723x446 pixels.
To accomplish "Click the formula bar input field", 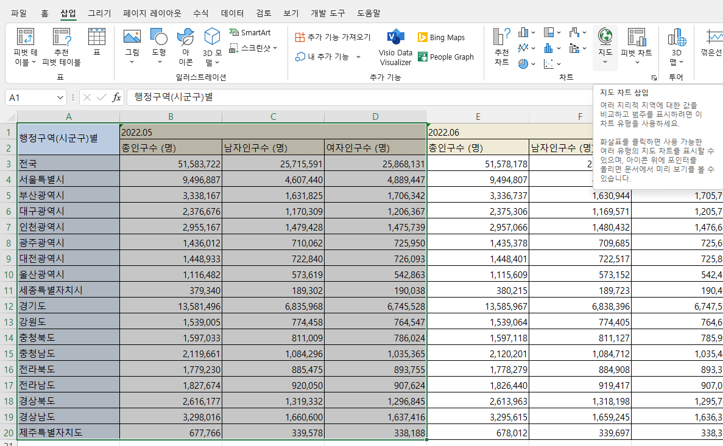I will click(359, 97).
